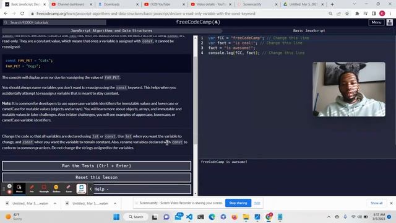Screen dimensions: 396x223
Task: Open the media control icon in Chrome toolbar
Action: [x=366, y=14]
